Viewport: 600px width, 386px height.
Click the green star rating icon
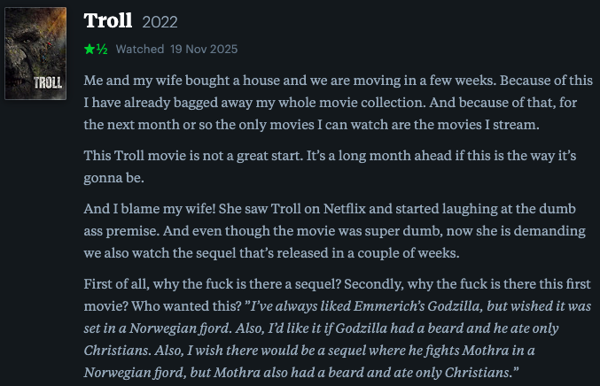coord(90,49)
